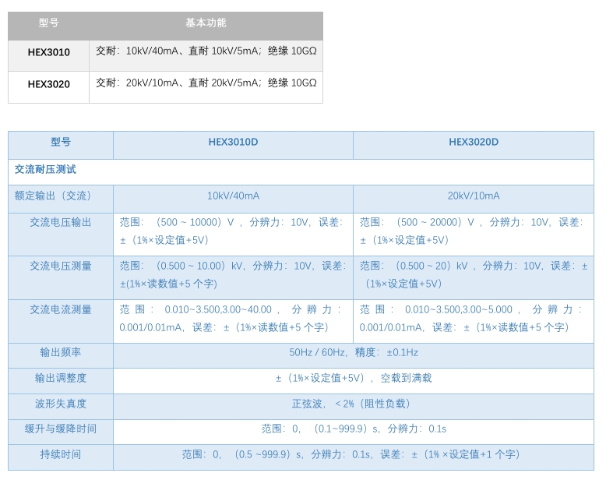Viewport: 606px width, 480px height.
Task: Click the 交流电压测量 row label
Action: [61, 266]
